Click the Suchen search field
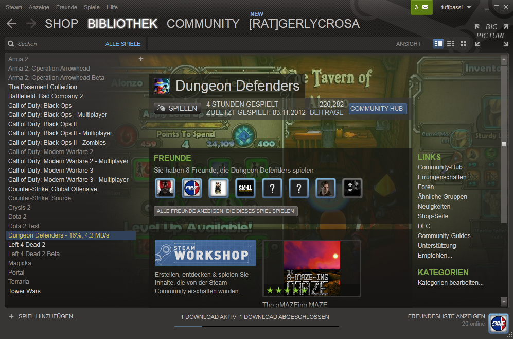The image size is (513, 339). [59, 44]
